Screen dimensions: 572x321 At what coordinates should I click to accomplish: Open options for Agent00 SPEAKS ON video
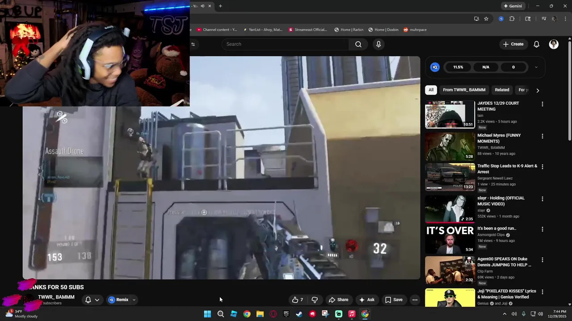click(x=543, y=260)
